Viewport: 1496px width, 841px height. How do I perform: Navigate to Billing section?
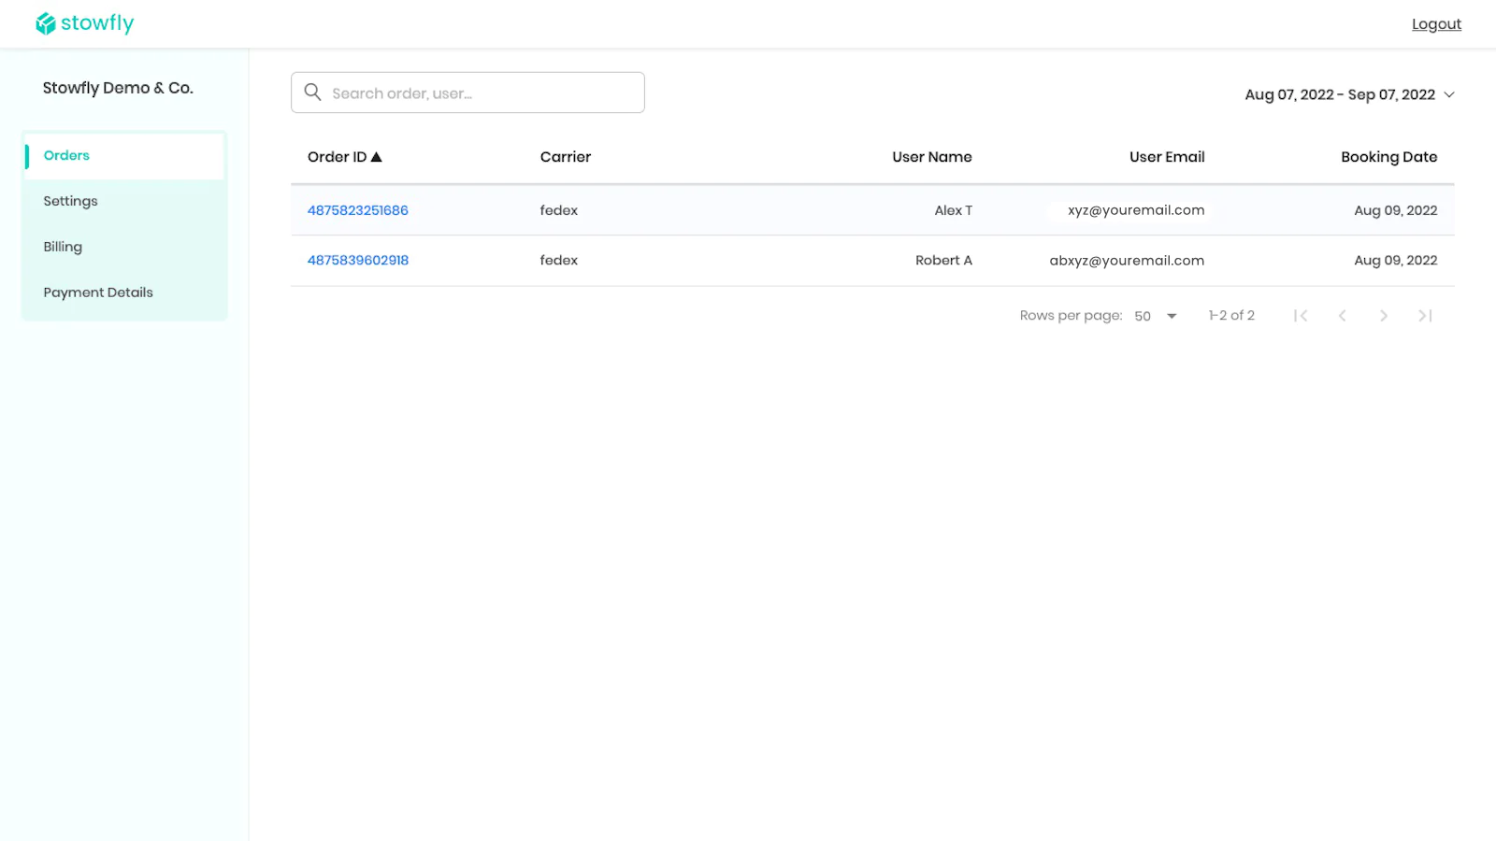pyautogui.click(x=63, y=247)
